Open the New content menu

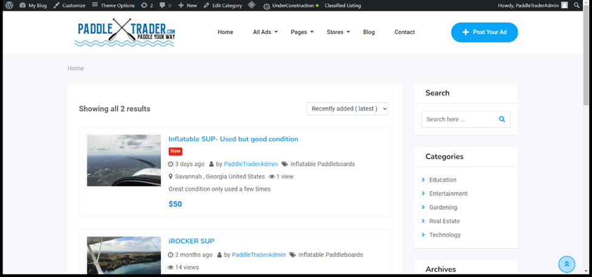pyautogui.click(x=187, y=5)
